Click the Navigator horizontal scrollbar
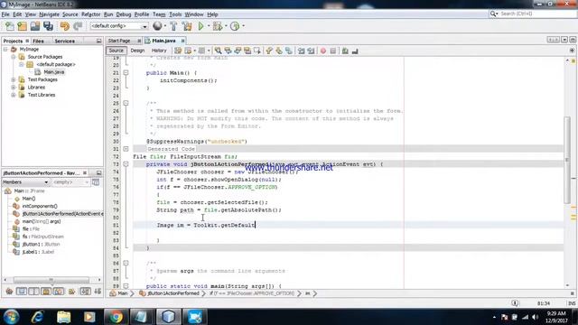 click(51, 280)
